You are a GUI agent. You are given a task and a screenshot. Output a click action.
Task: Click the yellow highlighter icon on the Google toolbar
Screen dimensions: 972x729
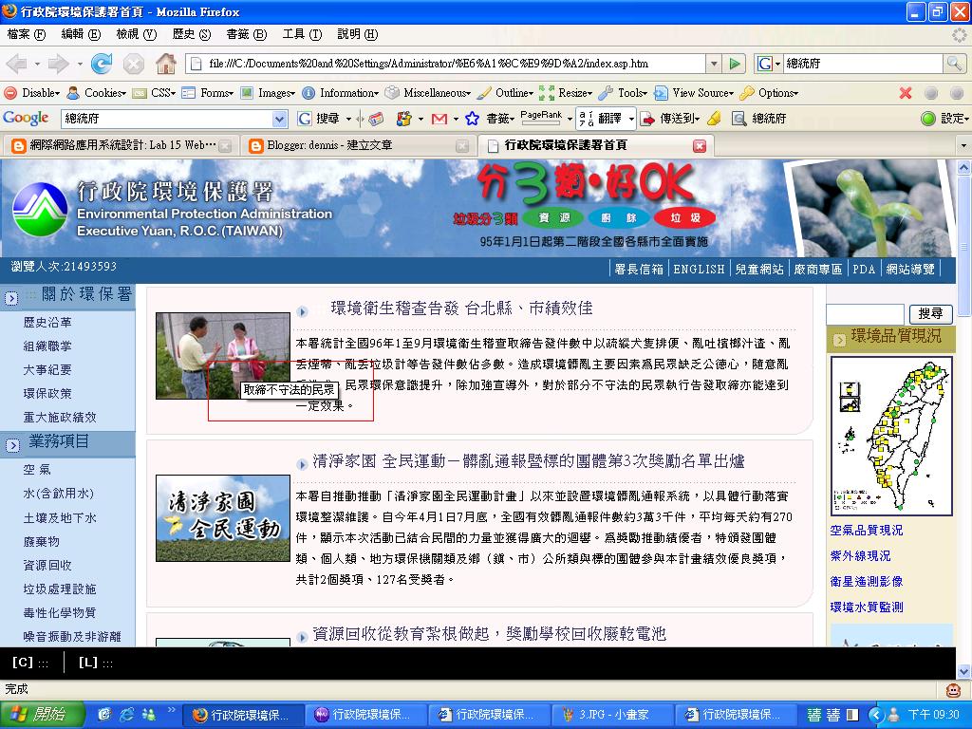715,119
